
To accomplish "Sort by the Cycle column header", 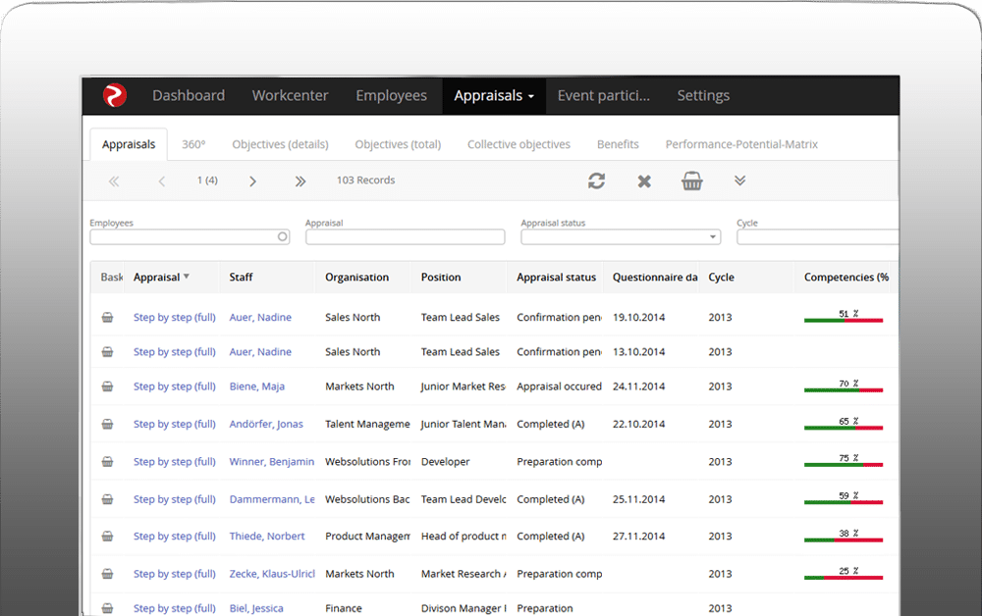I will coord(722,277).
